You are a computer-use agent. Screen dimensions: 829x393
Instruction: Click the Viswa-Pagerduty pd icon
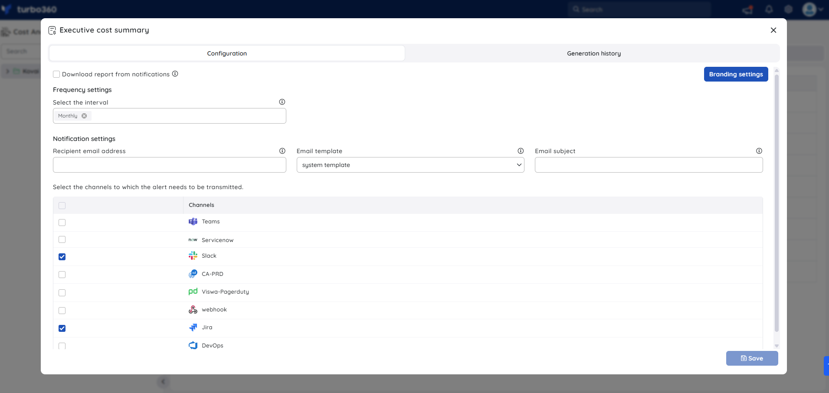pos(193,291)
